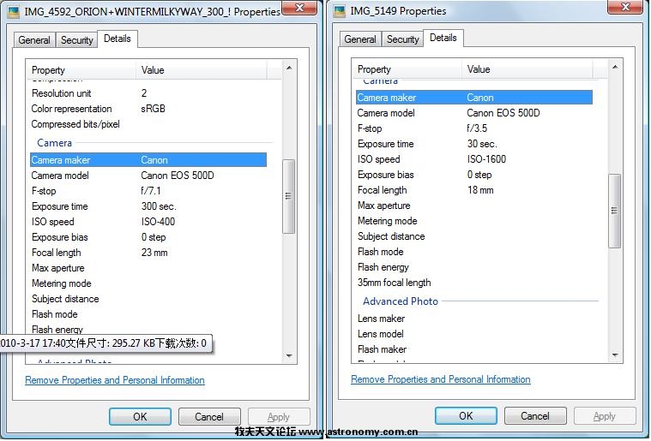This screenshot has height=441, width=651.
Task: Click the file icon in IMG_4592_ORION title bar
Action: (x=14, y=12)
